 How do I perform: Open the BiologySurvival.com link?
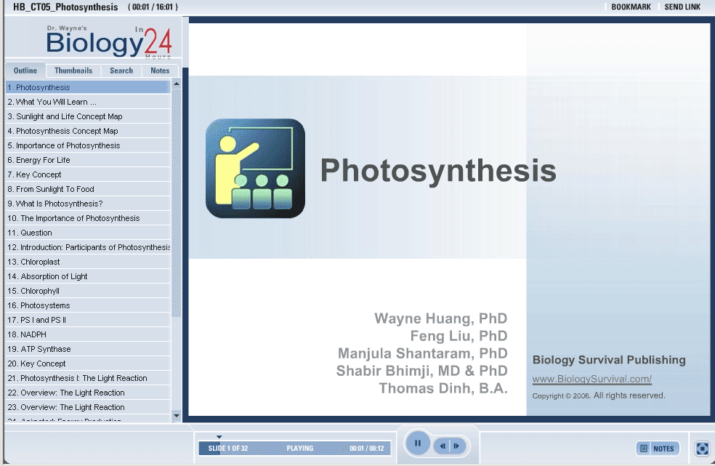coord(591,379)
